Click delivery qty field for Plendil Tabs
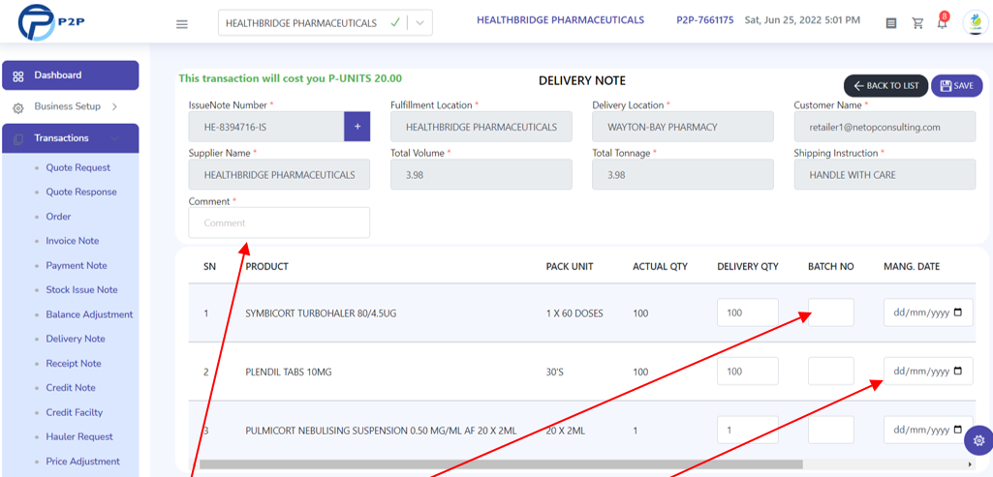 coord(748,371)
